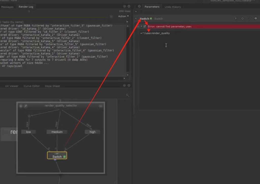Viewport: 260px width, 184px height.
Task: Toggle the green edit flag on Switch node
Action: (64, 157)
